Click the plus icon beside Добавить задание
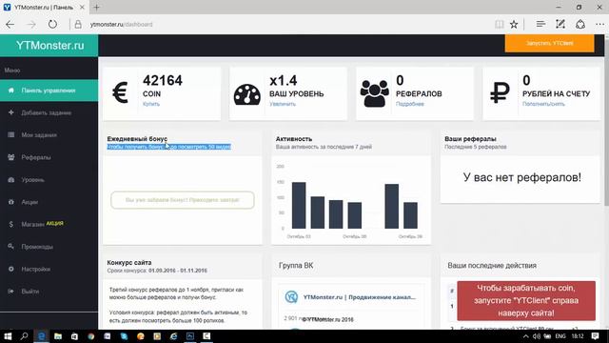Image resolution: width=609 pixels, height=343 pixels. pyautogui.click(x=10, y=112)
